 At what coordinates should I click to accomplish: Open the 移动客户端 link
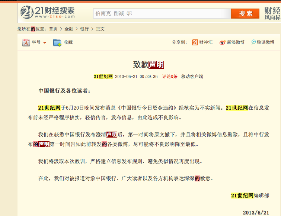(192, 77)
